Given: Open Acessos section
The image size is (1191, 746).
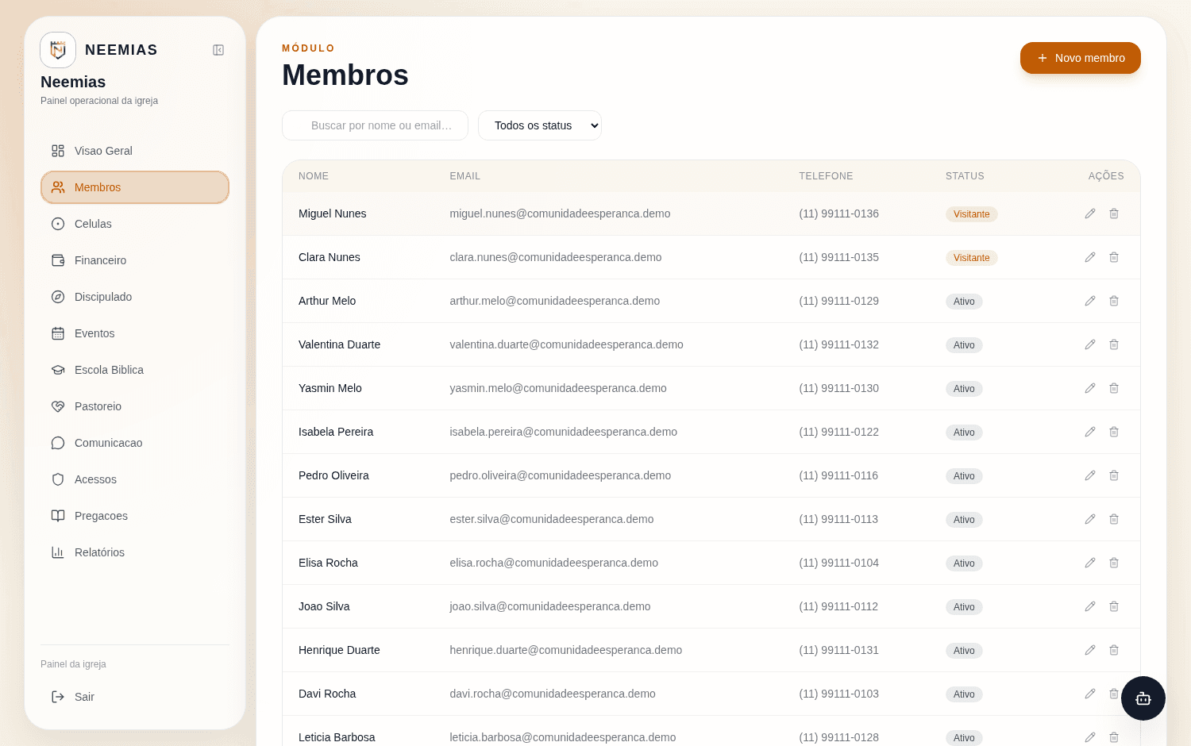Looking at the screenshot, I should click(x=135, y=479).
